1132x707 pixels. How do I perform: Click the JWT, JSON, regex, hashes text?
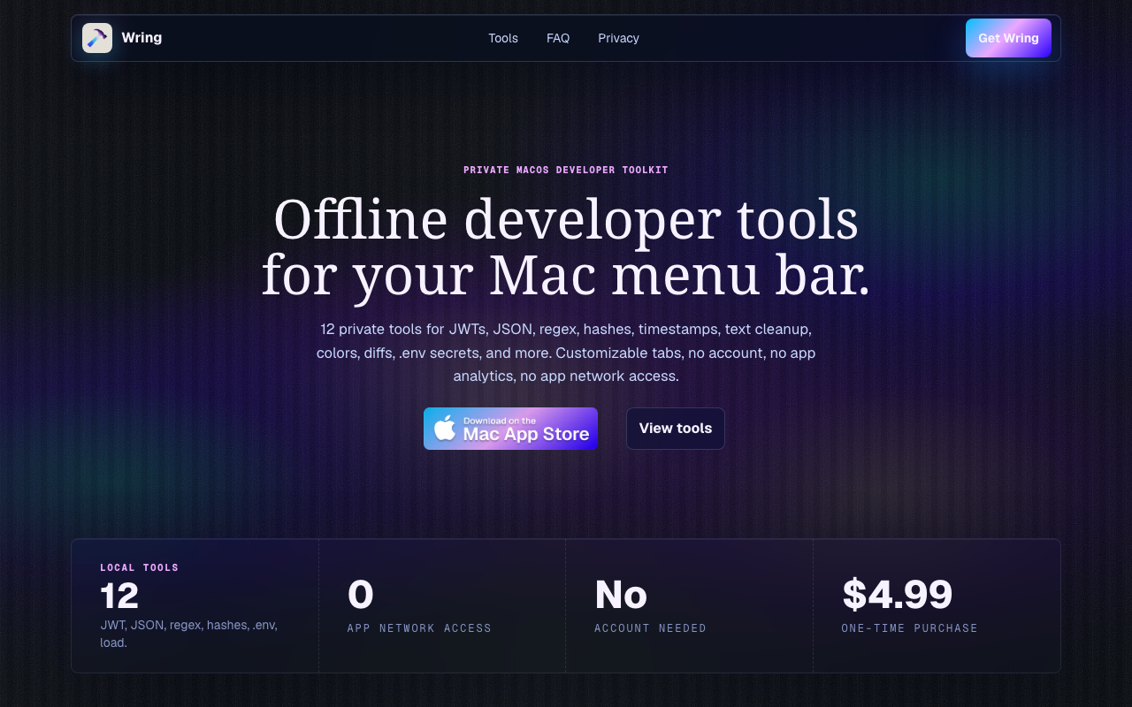click(x=188, y=634)
